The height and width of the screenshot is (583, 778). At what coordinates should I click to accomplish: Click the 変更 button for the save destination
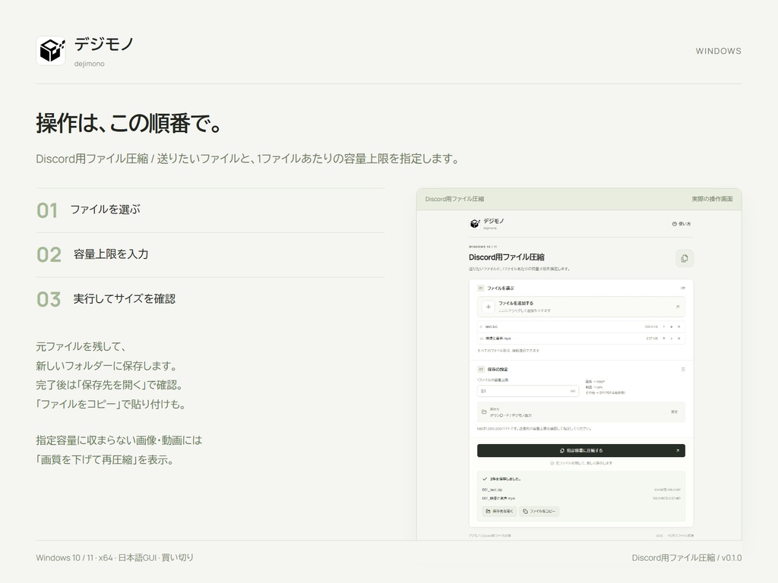pos(675,412)
